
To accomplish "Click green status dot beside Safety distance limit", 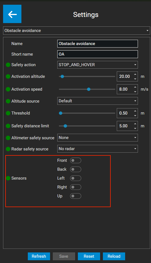I will tap(8, 126).
